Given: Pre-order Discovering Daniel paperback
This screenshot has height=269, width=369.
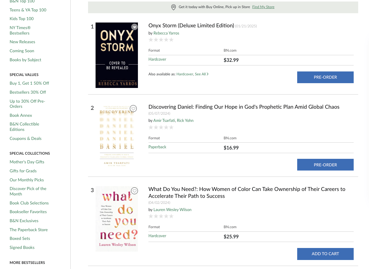Looking at the screenshot, I should (x=325, y=165).
